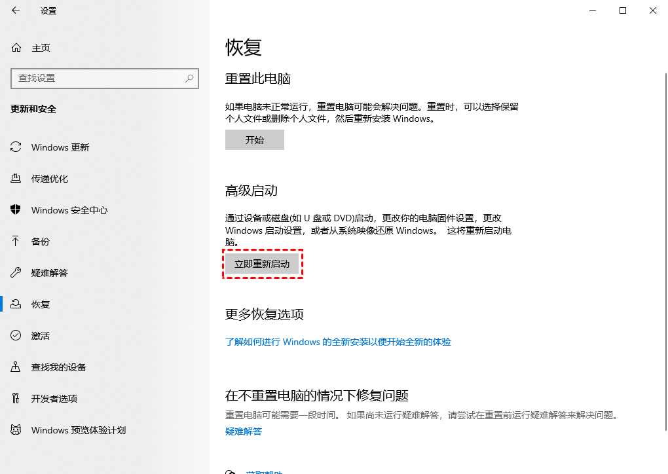Click the Windows 更新 sync icon
This screenshot has width=668, height=474.
coord(16,147)
